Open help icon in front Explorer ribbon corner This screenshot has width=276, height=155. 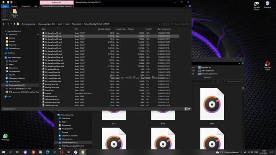(x=190, y=6)
